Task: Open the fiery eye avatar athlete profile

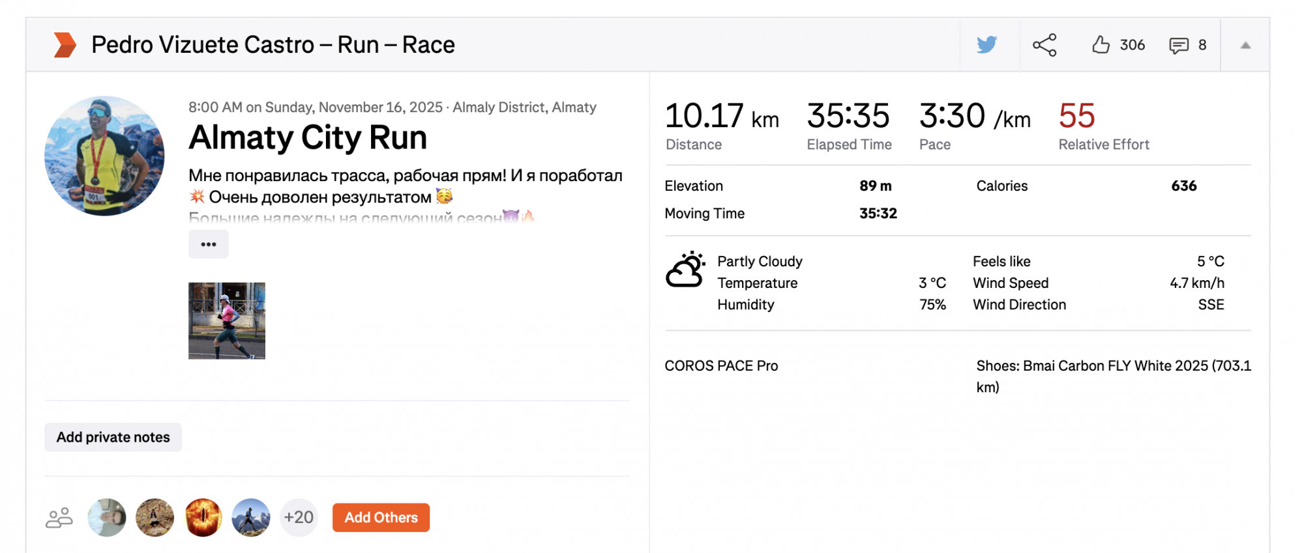Action: (203, 518)
